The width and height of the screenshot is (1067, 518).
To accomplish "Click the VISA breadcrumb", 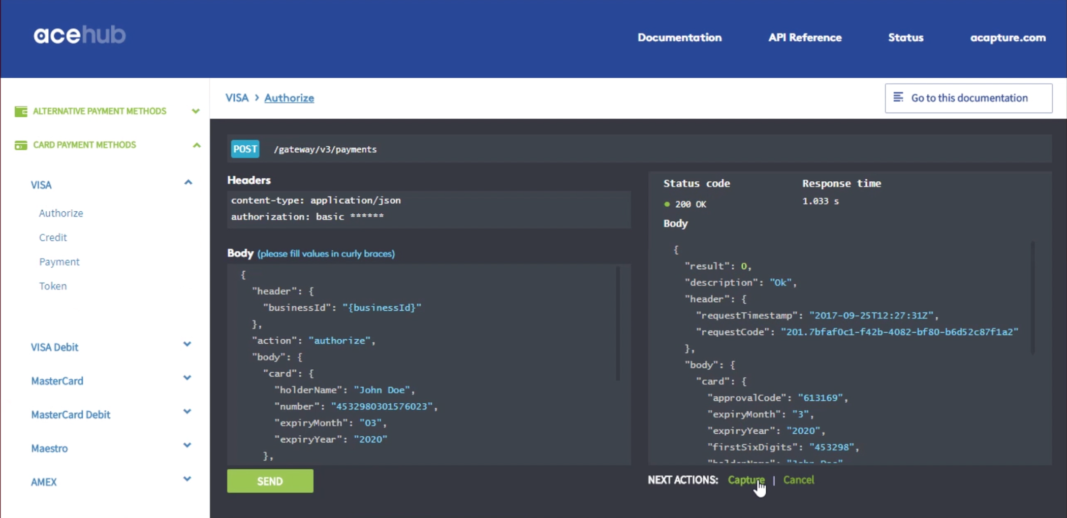I will (x=237, y=98).
